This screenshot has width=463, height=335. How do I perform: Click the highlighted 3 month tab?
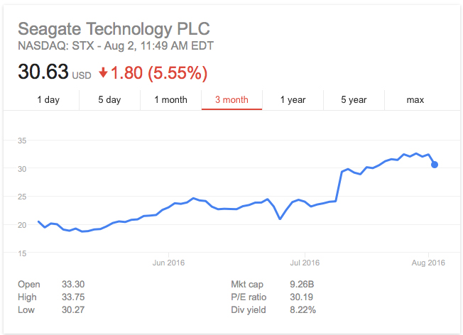click(231, 100)
